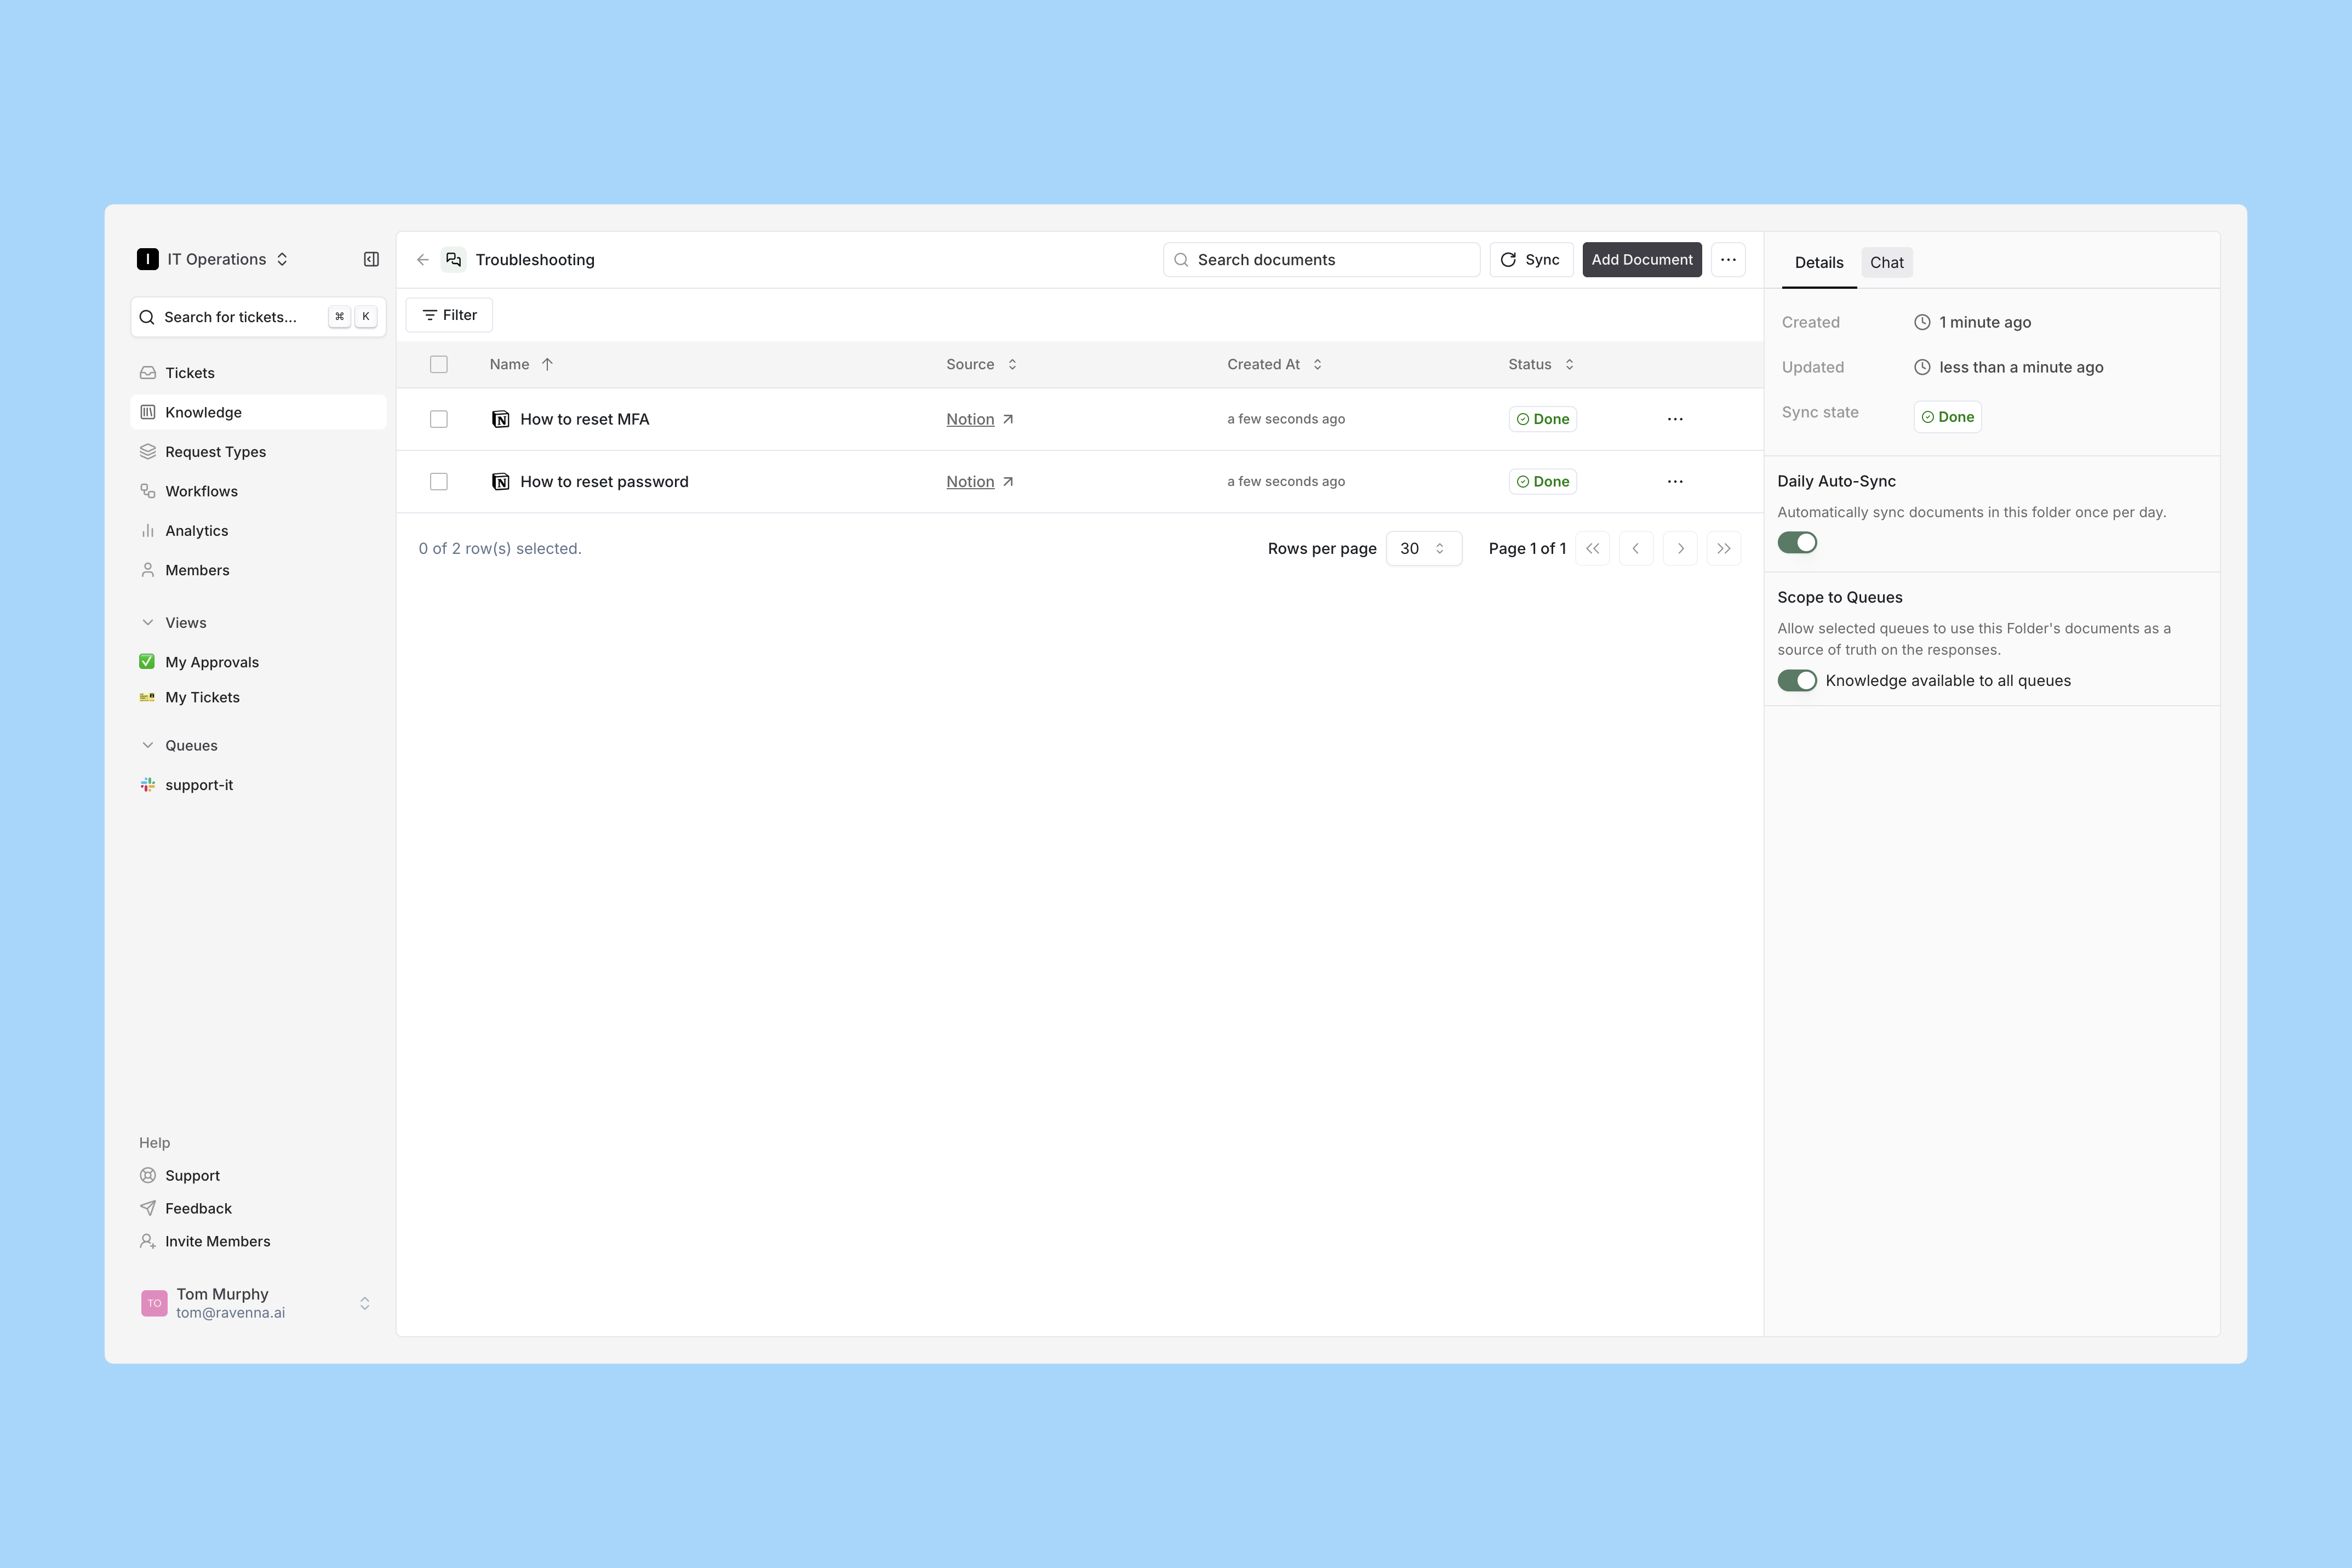This screenshot has width=2352, height=1568.
Task: Select the How to reset MFA checkbox
Action: pyautogui.click(x=439, y=419)
